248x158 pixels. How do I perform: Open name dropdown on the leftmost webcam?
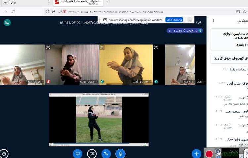35,82
